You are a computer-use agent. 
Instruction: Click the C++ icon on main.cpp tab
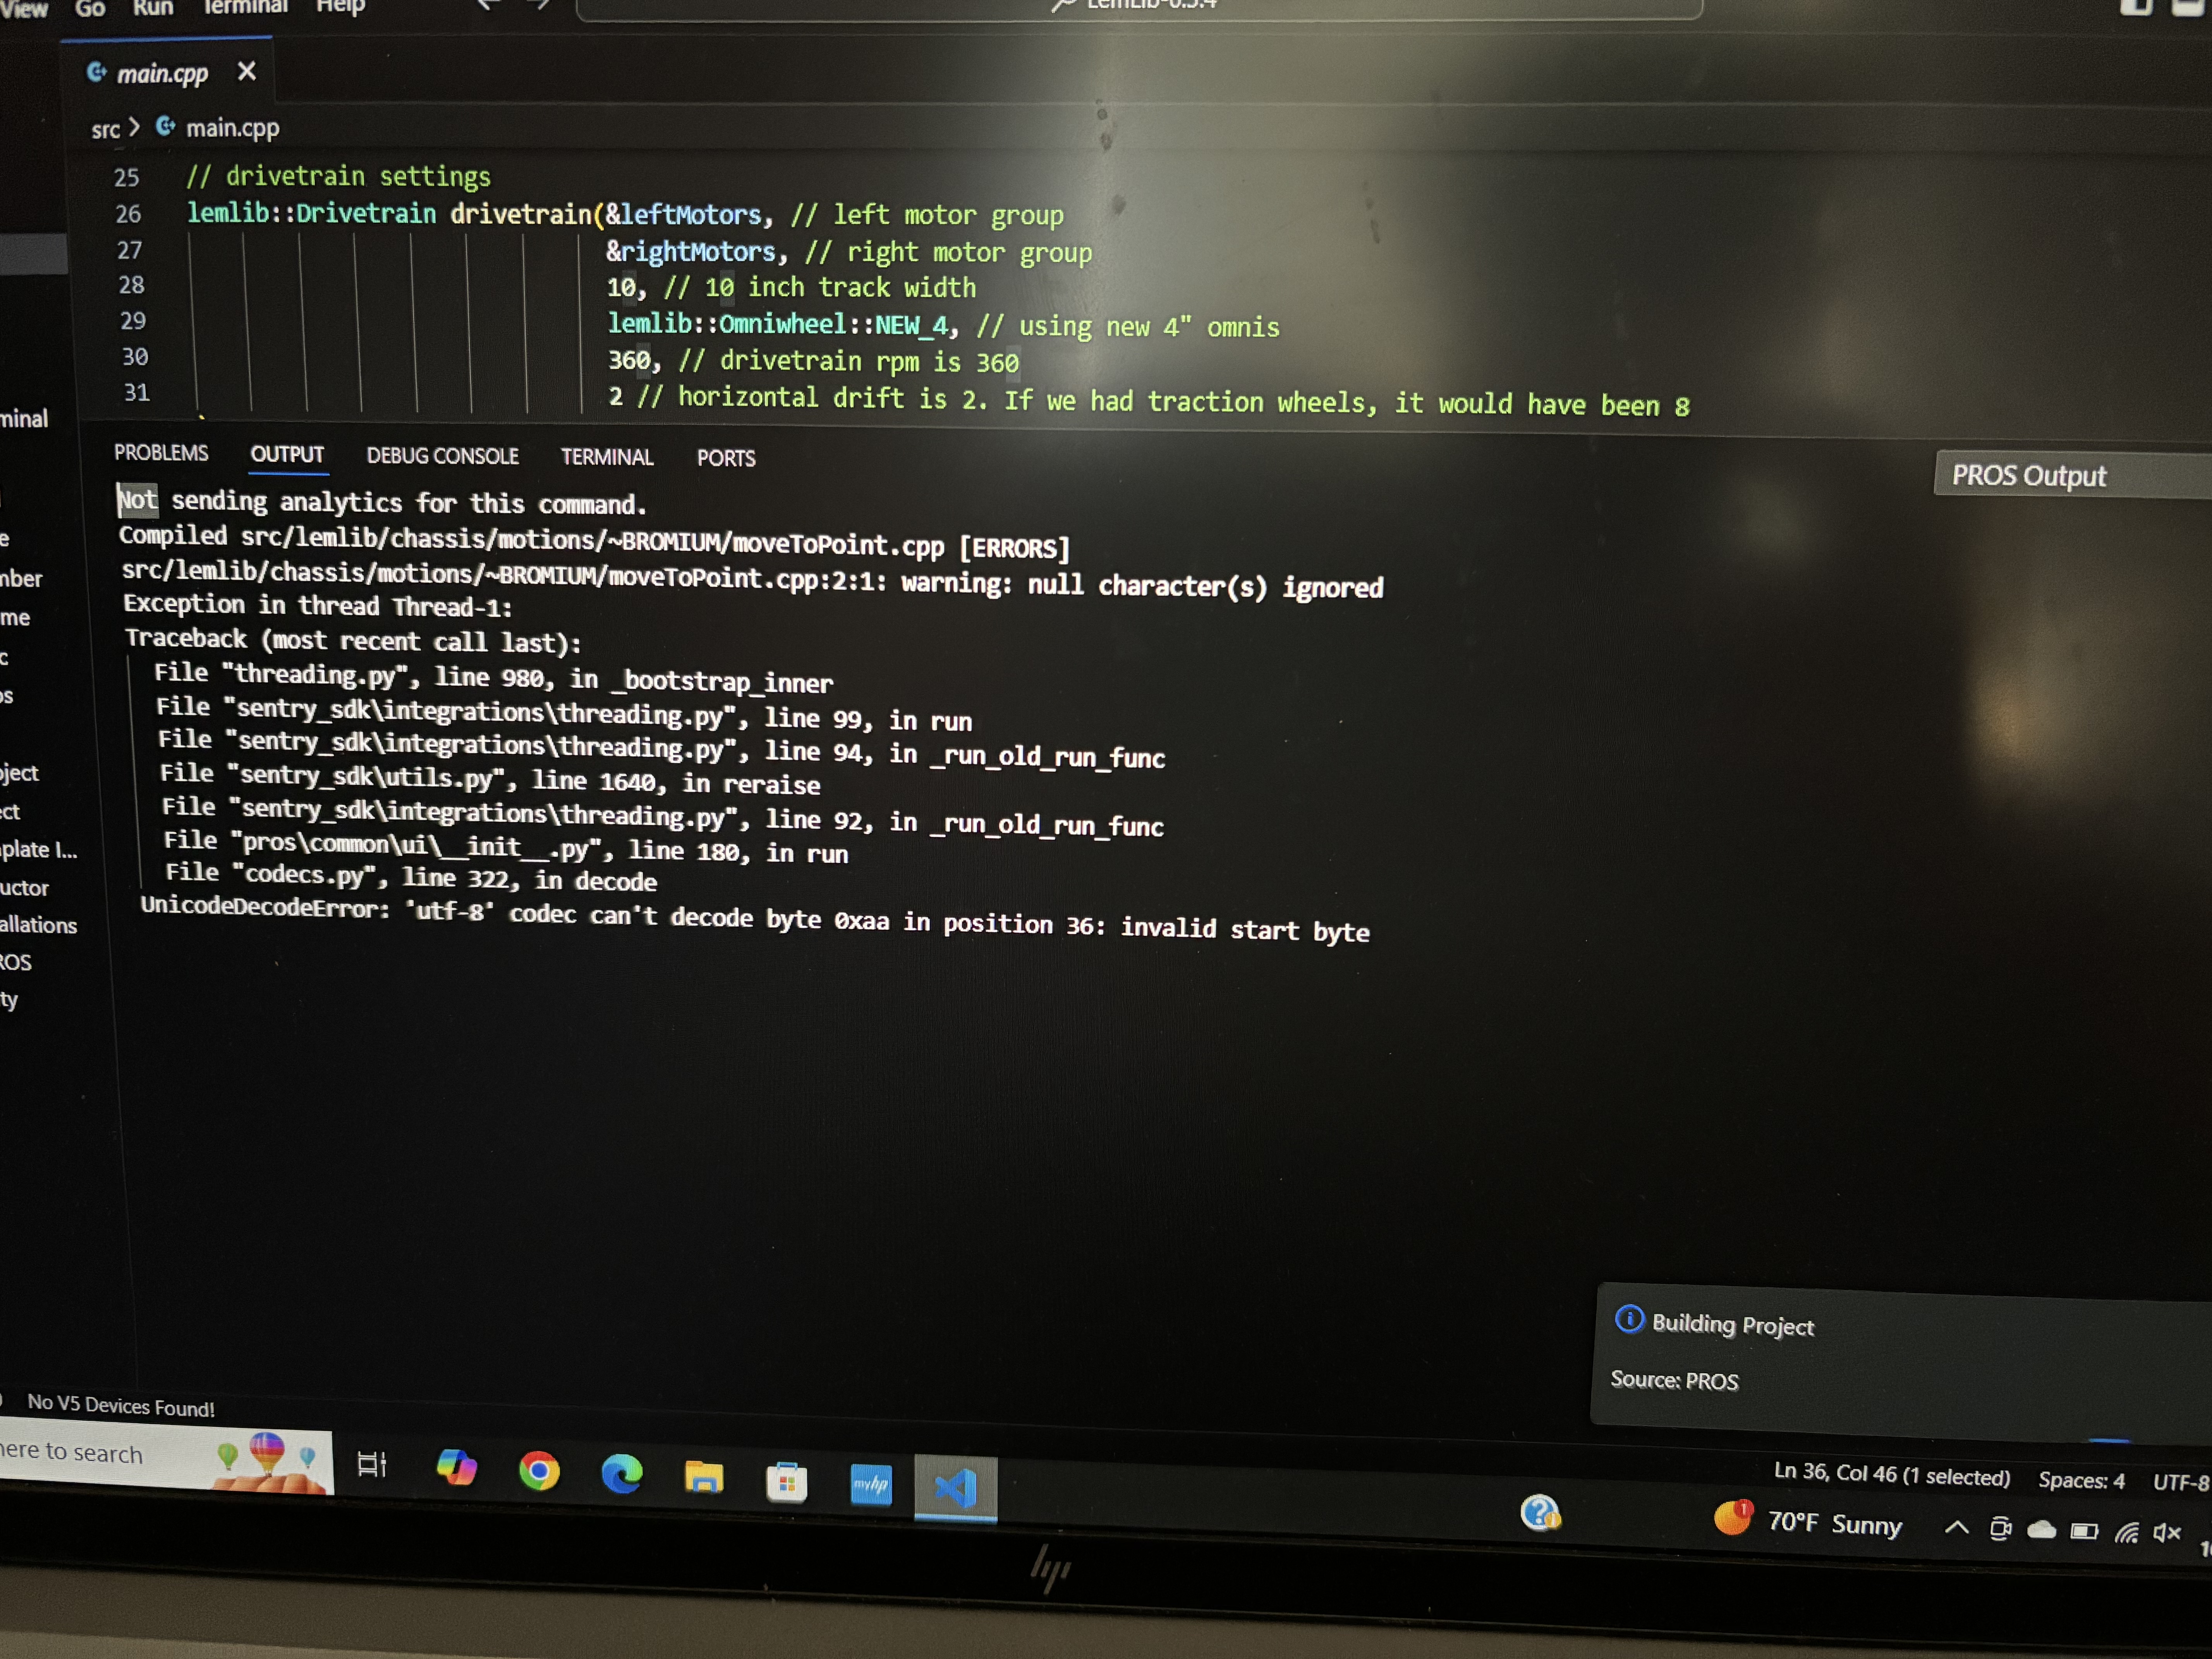click(x=97, y=72)
